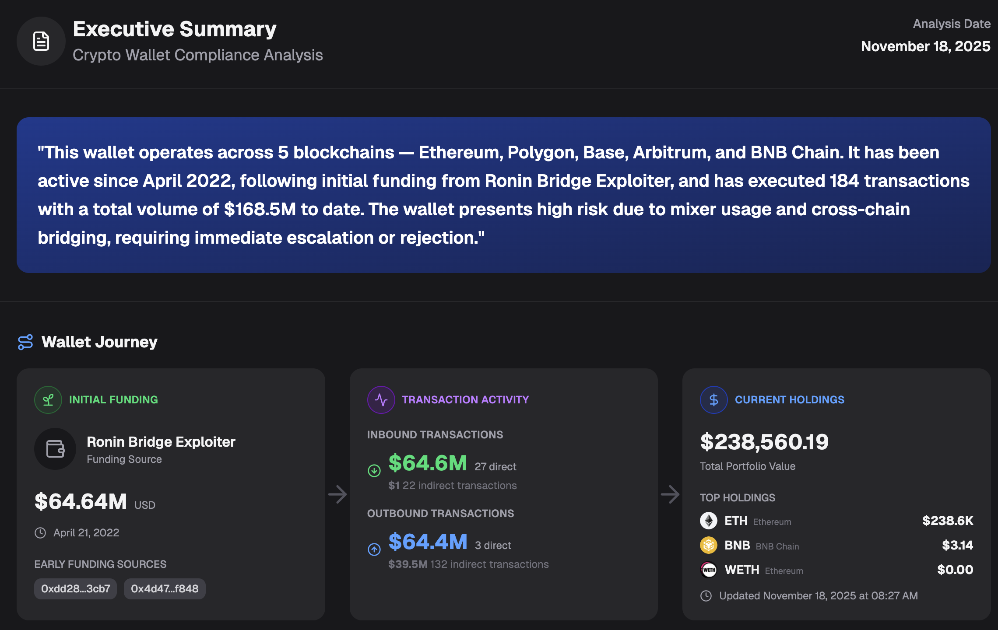Click the Executive Summary document icon
This screenshot has width=998, height=630.
(41, 41)
